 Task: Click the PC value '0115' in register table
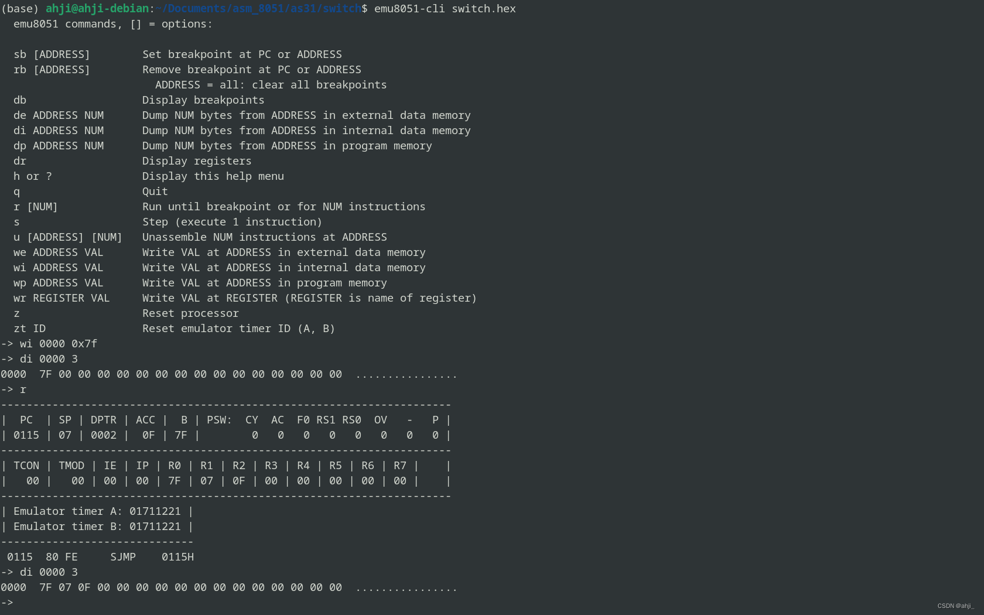tap(26, 435)
